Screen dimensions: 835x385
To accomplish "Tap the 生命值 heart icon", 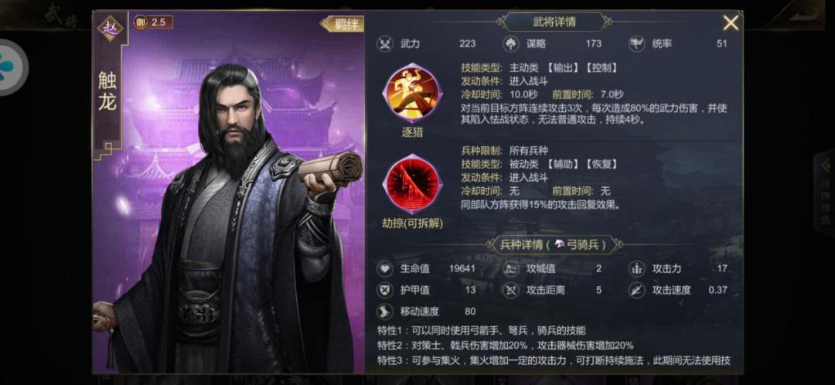I will (x=384, y=268).
